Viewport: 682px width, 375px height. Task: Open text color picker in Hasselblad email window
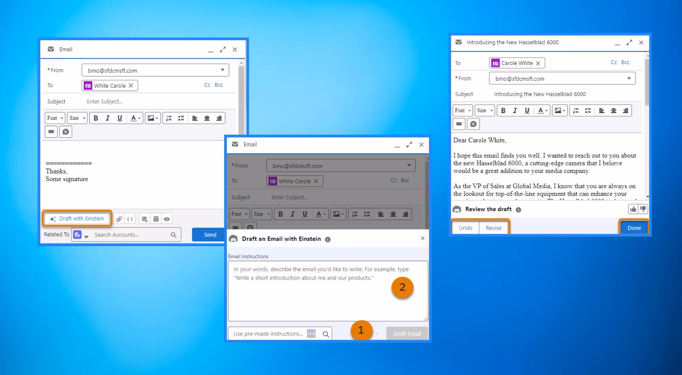543,110
